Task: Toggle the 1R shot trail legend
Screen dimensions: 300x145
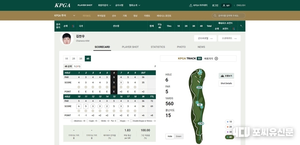Action: click(x=230, y=122)
